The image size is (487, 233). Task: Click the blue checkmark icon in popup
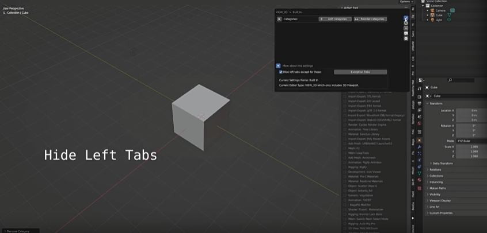pos(406,19)
